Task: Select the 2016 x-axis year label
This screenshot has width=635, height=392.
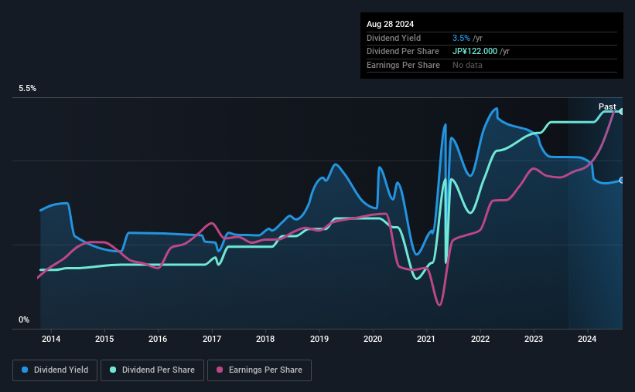Action: coord(158,338)
